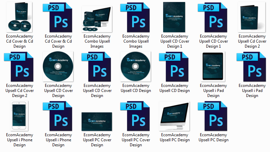Select the Upsell i Pad Design PSD icon
Viewport: 270px width, 152px height.
click(252, 67)
